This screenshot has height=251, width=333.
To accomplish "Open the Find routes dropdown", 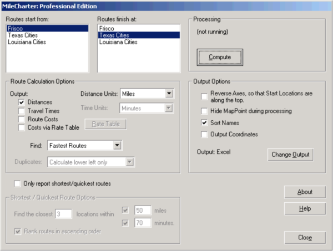I will click(x=85, y=146).
